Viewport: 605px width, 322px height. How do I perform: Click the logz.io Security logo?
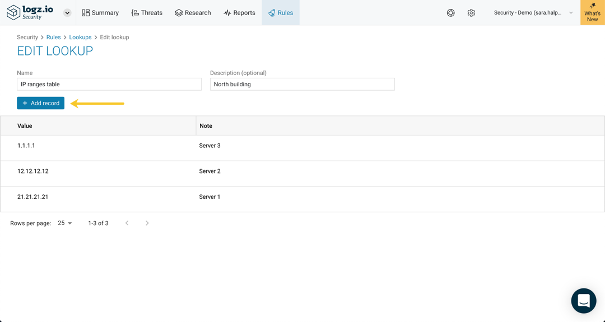30,12
